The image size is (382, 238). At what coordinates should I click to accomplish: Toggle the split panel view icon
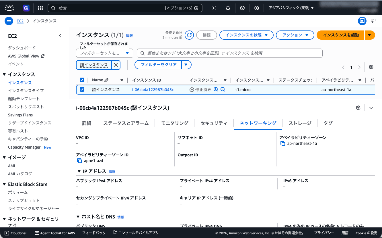coord(362,21)
